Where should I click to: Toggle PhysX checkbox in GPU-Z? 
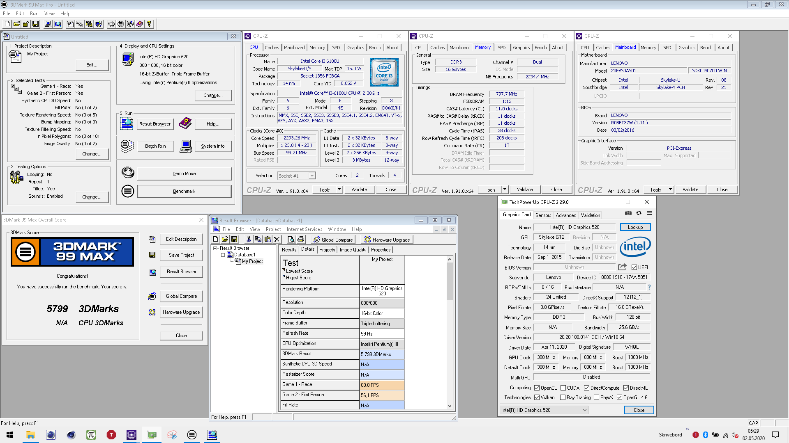click(596, 397)
